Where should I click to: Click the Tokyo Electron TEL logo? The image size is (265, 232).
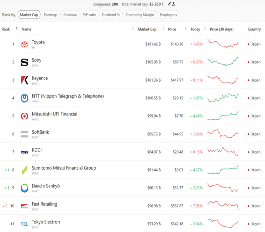pyautogui.click(x=25, y=224)
